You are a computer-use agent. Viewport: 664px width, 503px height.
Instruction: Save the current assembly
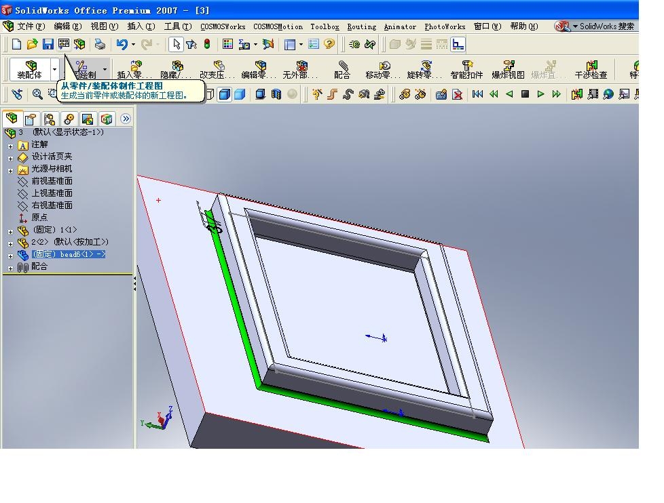click(x=48, y=44)
